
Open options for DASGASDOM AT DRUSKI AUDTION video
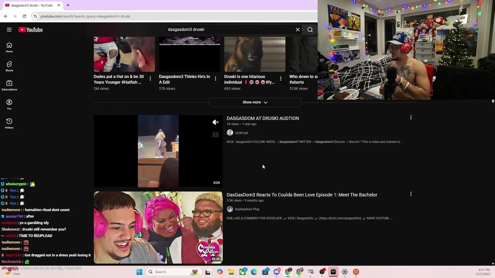411,117
